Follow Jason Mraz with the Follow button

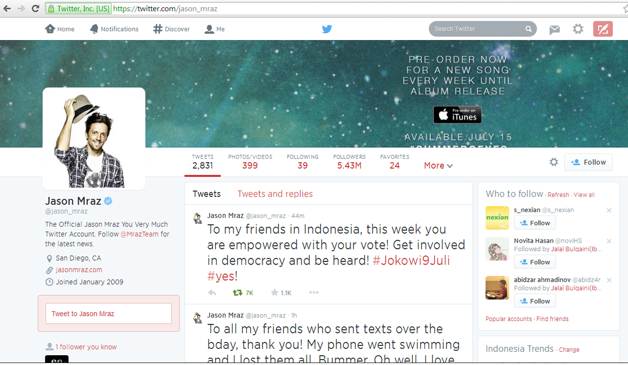pyautogui.click(x=588, y=162)
